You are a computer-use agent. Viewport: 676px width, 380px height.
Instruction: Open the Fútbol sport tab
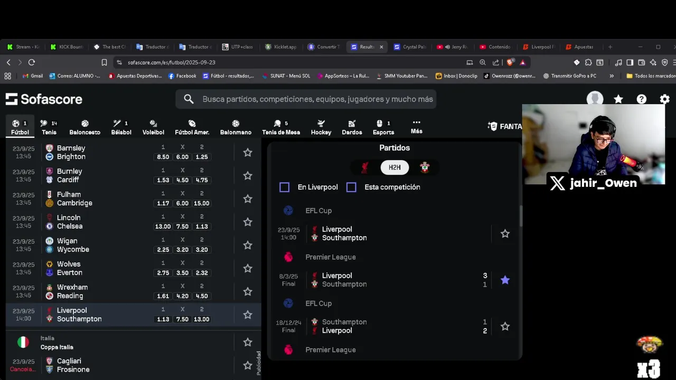click(20, 127)
